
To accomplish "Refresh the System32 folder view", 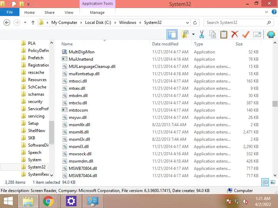I will pyautogui.click(x=195, y=23).
